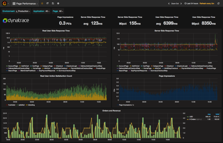Toggle USD series in Orders legend
The width and height of the screenshot is (223, 143).
191,117
